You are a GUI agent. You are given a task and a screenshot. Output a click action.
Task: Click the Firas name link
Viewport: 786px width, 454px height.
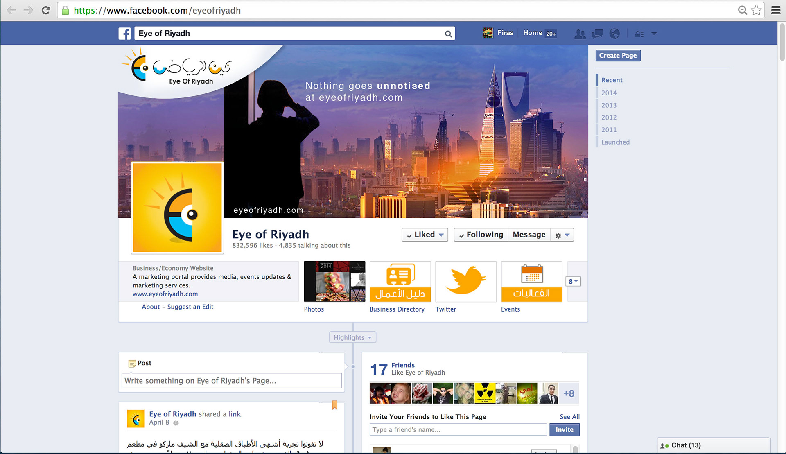(x=505, y=33)
